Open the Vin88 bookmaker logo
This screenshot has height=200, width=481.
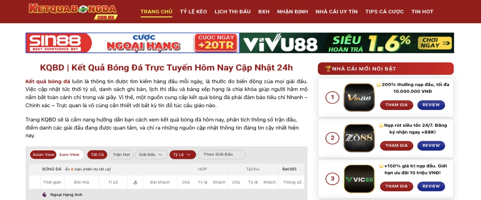[x=359, y=97]
